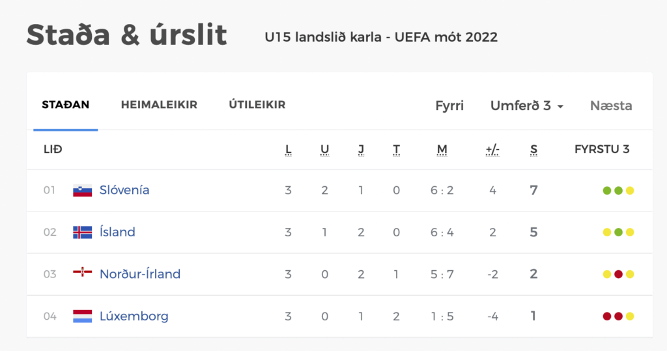Image resolution: width=667 pixels, height=351 pixels.
Task: Go to previous round with Fyrri
Action: point(449,105)
